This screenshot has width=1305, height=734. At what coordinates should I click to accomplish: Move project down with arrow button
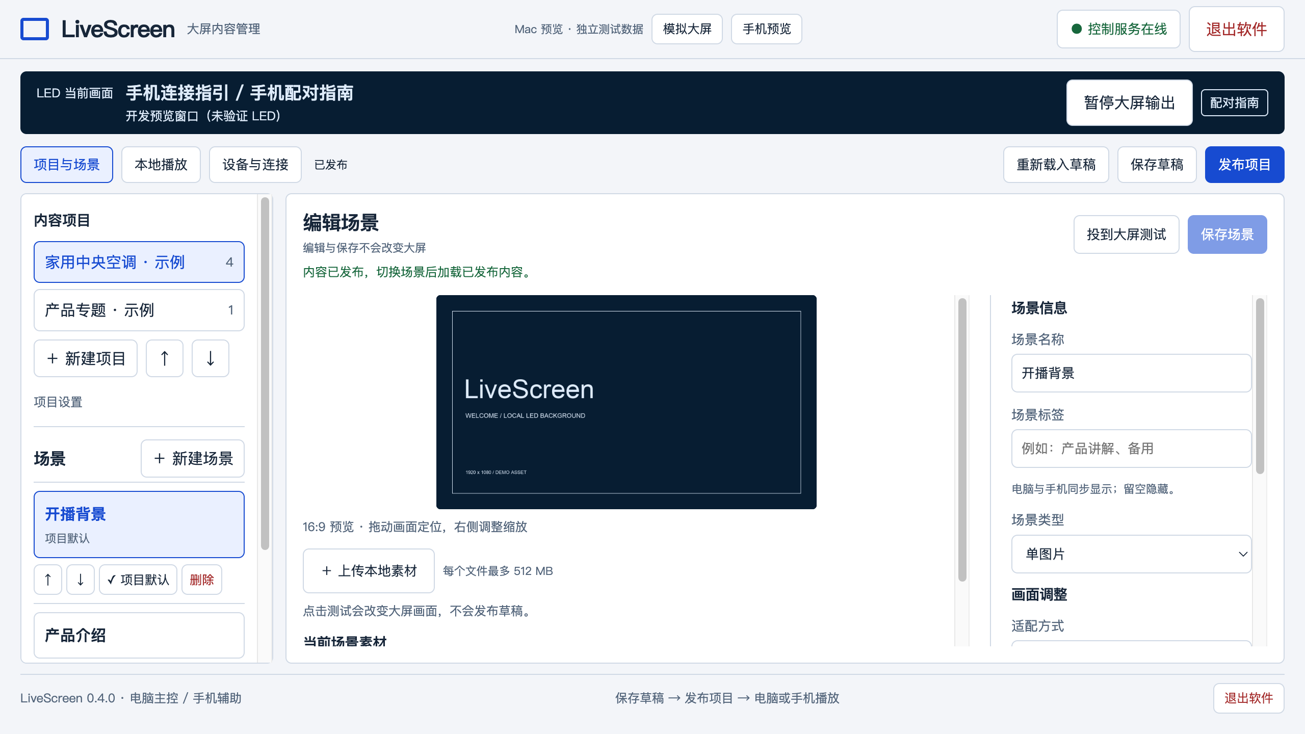[x=211, y=358]
